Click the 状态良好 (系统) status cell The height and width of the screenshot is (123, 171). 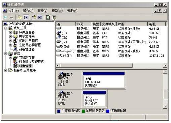pos(129,51)
